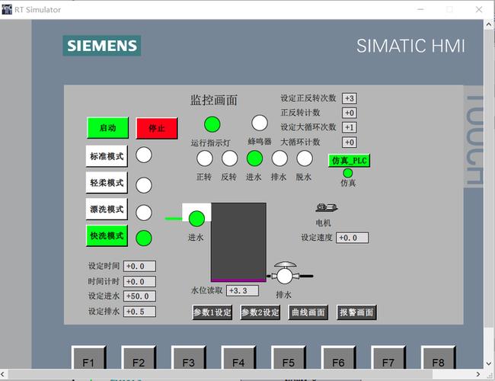Click the F3 function key
This screenshot has width=495, height=381.
pyautogui.click(x=188, y=357)
